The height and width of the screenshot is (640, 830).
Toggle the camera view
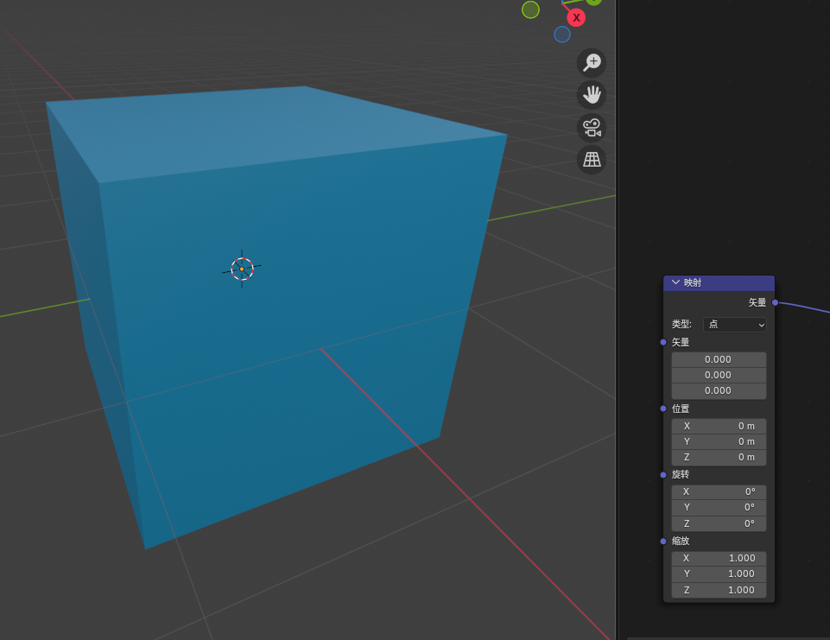pos(592,128)
